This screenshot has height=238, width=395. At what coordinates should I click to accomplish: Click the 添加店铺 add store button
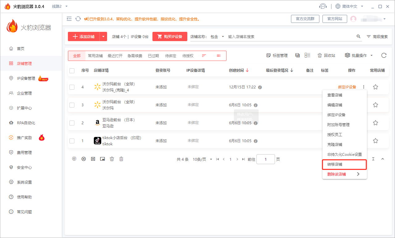click(84, 36)
